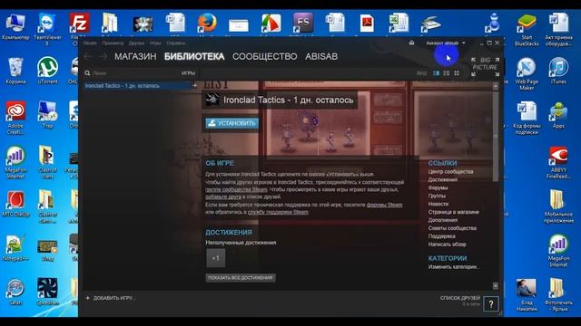Click ПОКАЗАТЬ ВСЕ ДОСТИЖЕНИЯ button
Screen dimensions: 581x326
241,278
